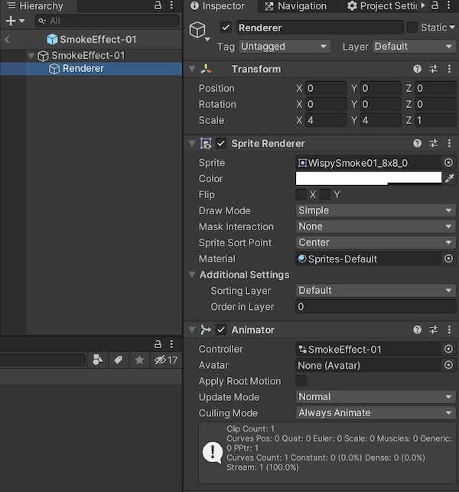Click the Sprite Renderer component icon
The height and width of the screenshot is (492, 459).
(x=206, y=143)
